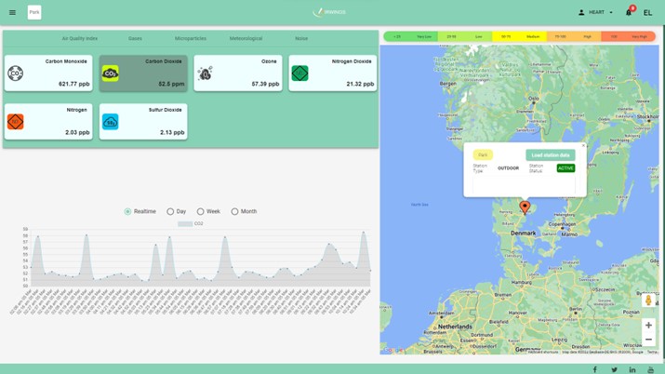Open the Twitter footer icon
Image resolution: width=665 pixels, height=374 pixels.
pyautogui.click(x=614, y=369)
